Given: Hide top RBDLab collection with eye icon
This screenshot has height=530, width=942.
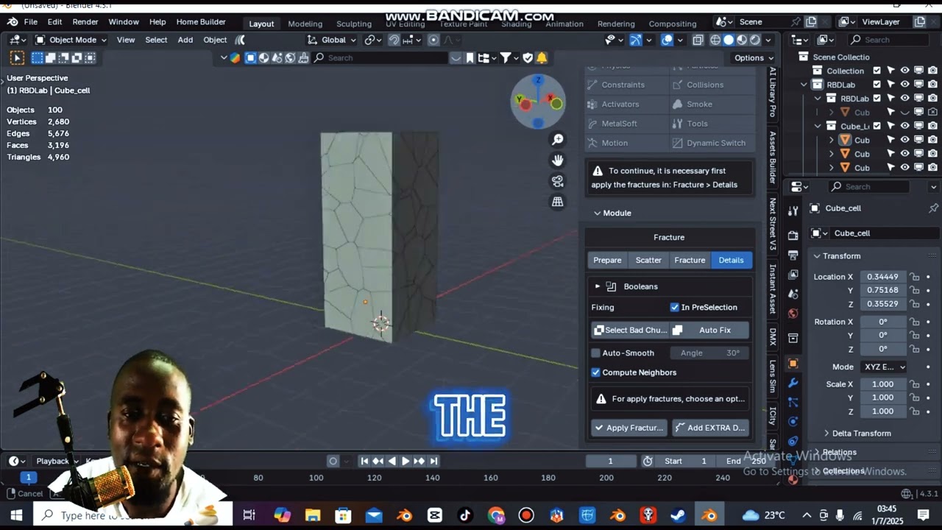Looking at the screenshot, I should tap(904, 85).
